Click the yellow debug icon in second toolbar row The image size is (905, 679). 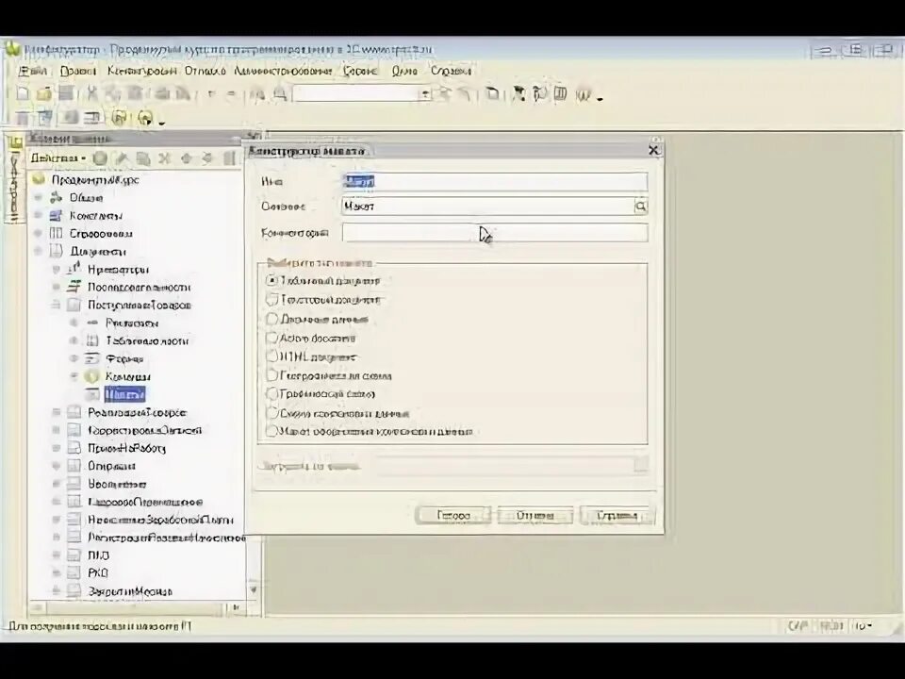(x=120, y=118)
